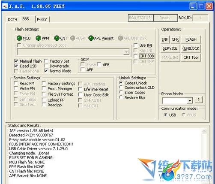
Task: Click the FLASH button
Action: click(x=191, y=39)
